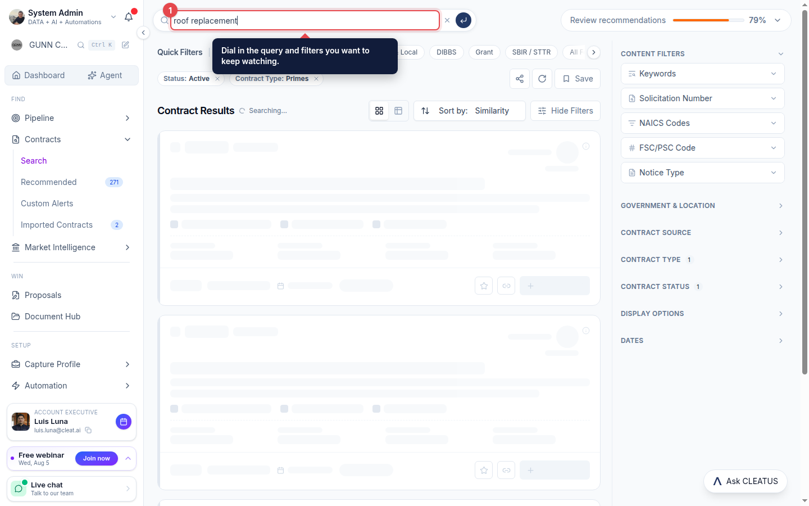
Task: Select the SBIR / STTR quick filter
Action: tap(531, 52)
